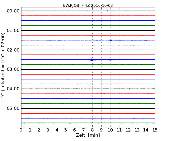Click the 04:00 time label
Screen dimensions: 176x141
tap(13, 89)
